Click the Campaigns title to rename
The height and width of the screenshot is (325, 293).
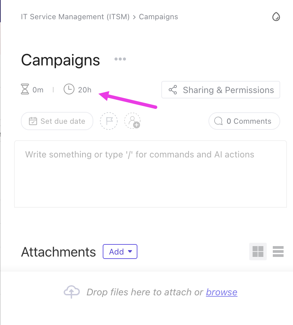click(x=61, y=60)
